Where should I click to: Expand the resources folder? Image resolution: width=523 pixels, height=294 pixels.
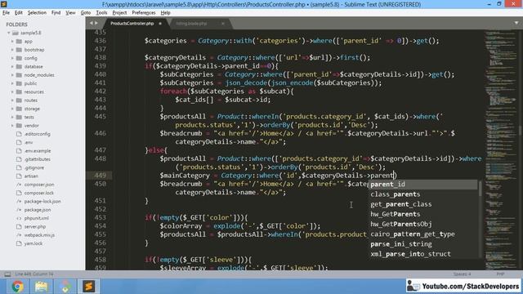pos(12,91)
